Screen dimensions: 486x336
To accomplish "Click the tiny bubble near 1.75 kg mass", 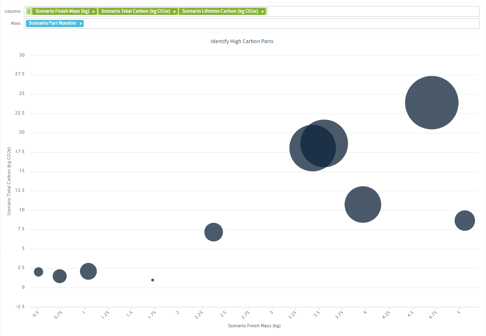I will coord(153,280).
